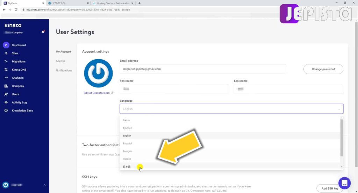
Task: Go back with browser back arrow
Action: point(4,9)
